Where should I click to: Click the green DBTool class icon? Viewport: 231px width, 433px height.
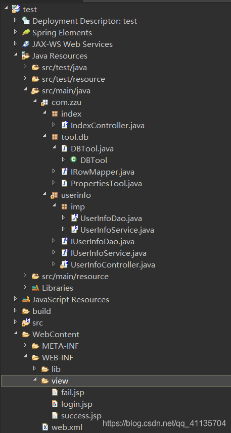74,160
